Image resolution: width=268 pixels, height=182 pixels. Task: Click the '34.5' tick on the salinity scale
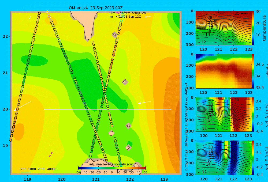pyautogui.click(x=260, y=64)
